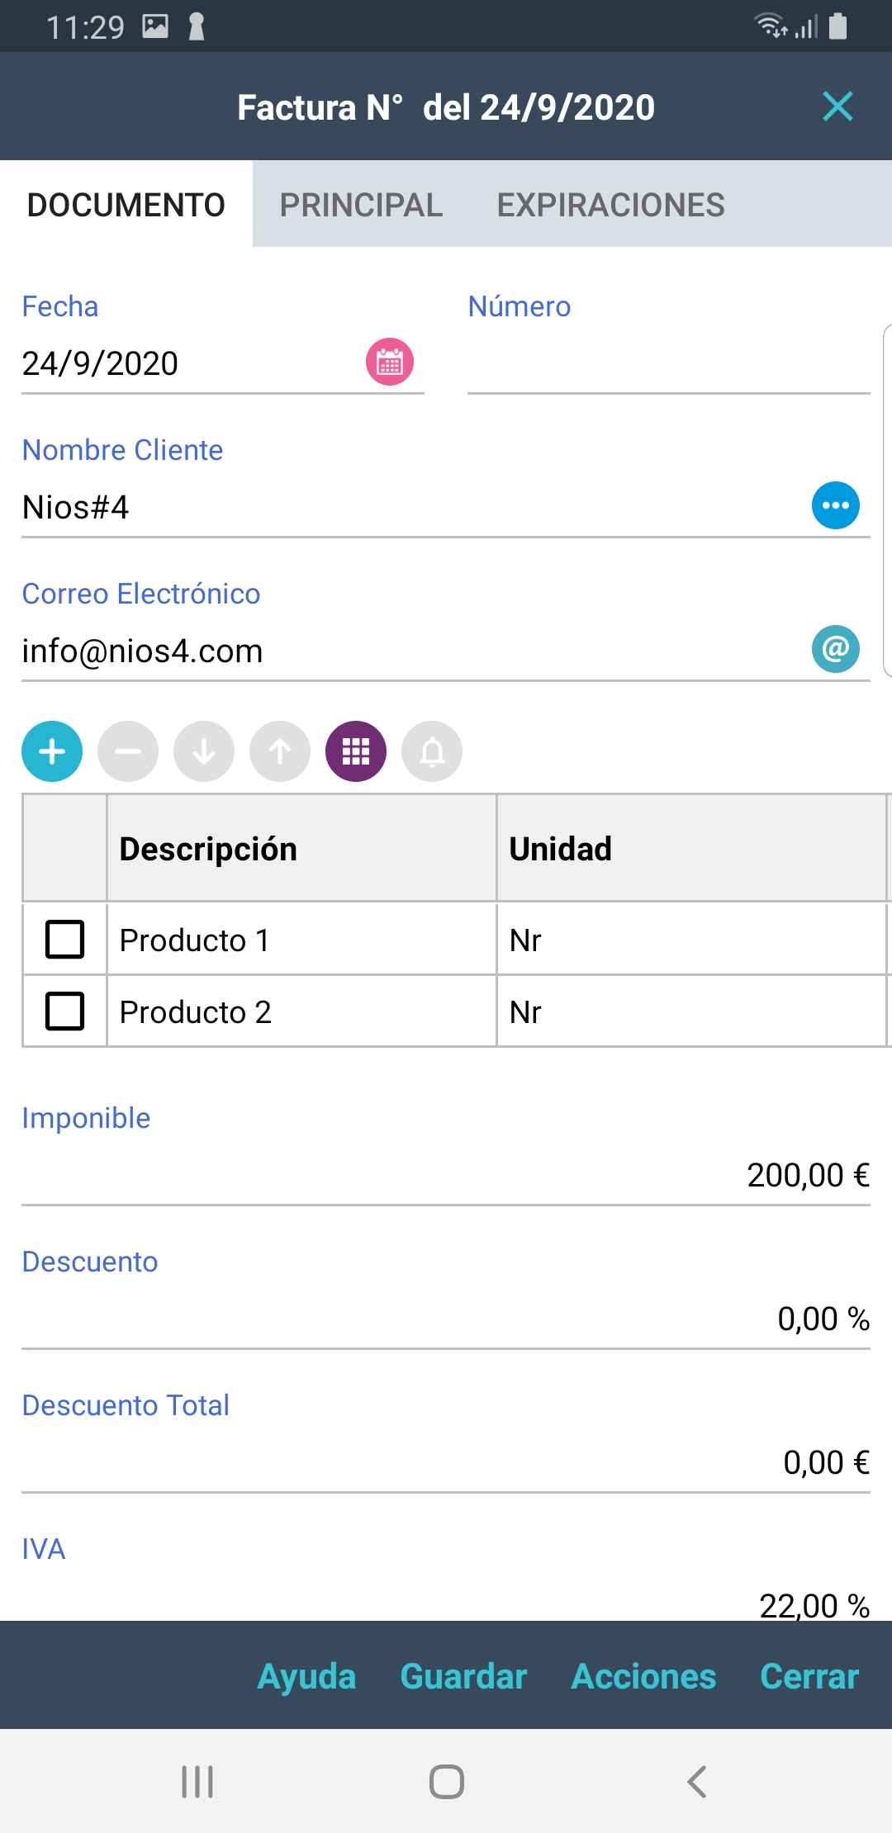Viewport: 892px width, 1833px height.
Task: Open the purple grid view icon
Action: coord(356,751)
